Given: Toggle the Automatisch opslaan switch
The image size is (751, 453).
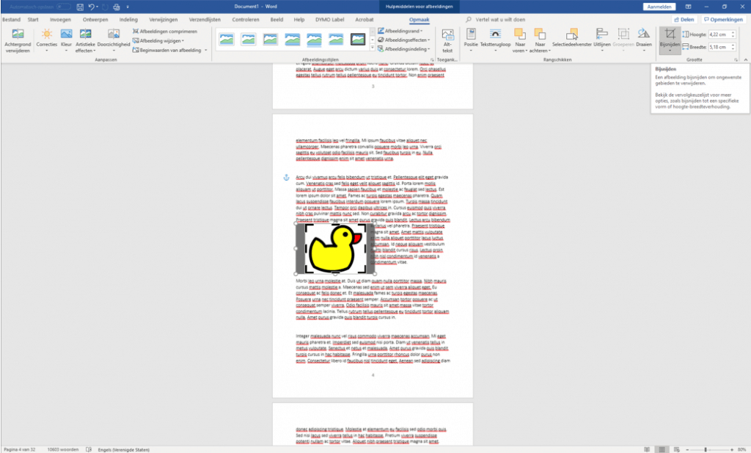Looking at the screenshot, I should (x=63, y=7).
